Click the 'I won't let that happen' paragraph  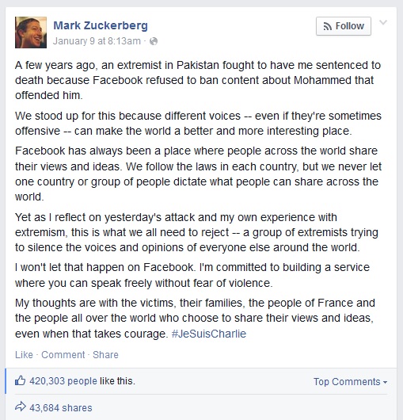point(192,275)
